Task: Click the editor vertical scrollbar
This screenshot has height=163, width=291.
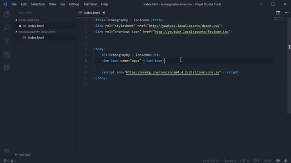Action: 289,65
